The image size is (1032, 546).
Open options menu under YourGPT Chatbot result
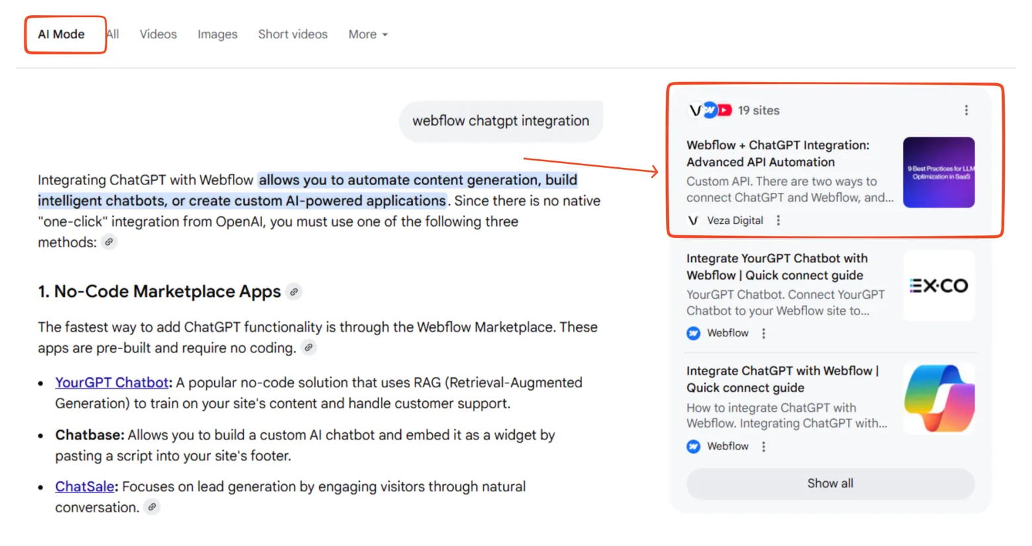tap(763, 333)
